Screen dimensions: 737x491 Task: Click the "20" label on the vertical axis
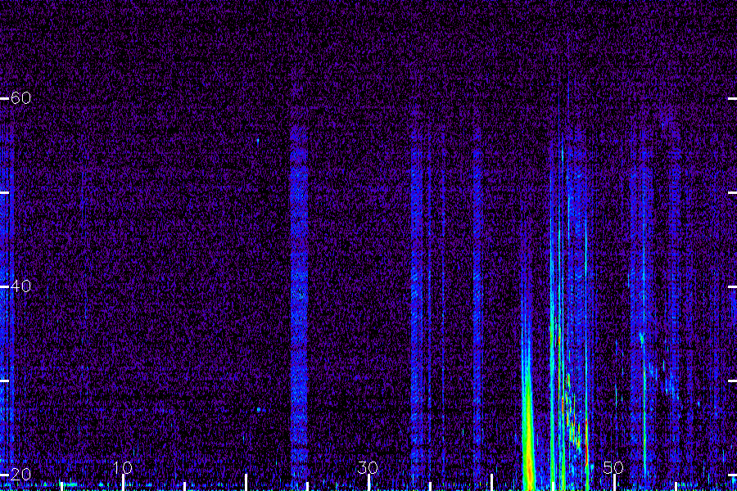[x=20, y=474]
